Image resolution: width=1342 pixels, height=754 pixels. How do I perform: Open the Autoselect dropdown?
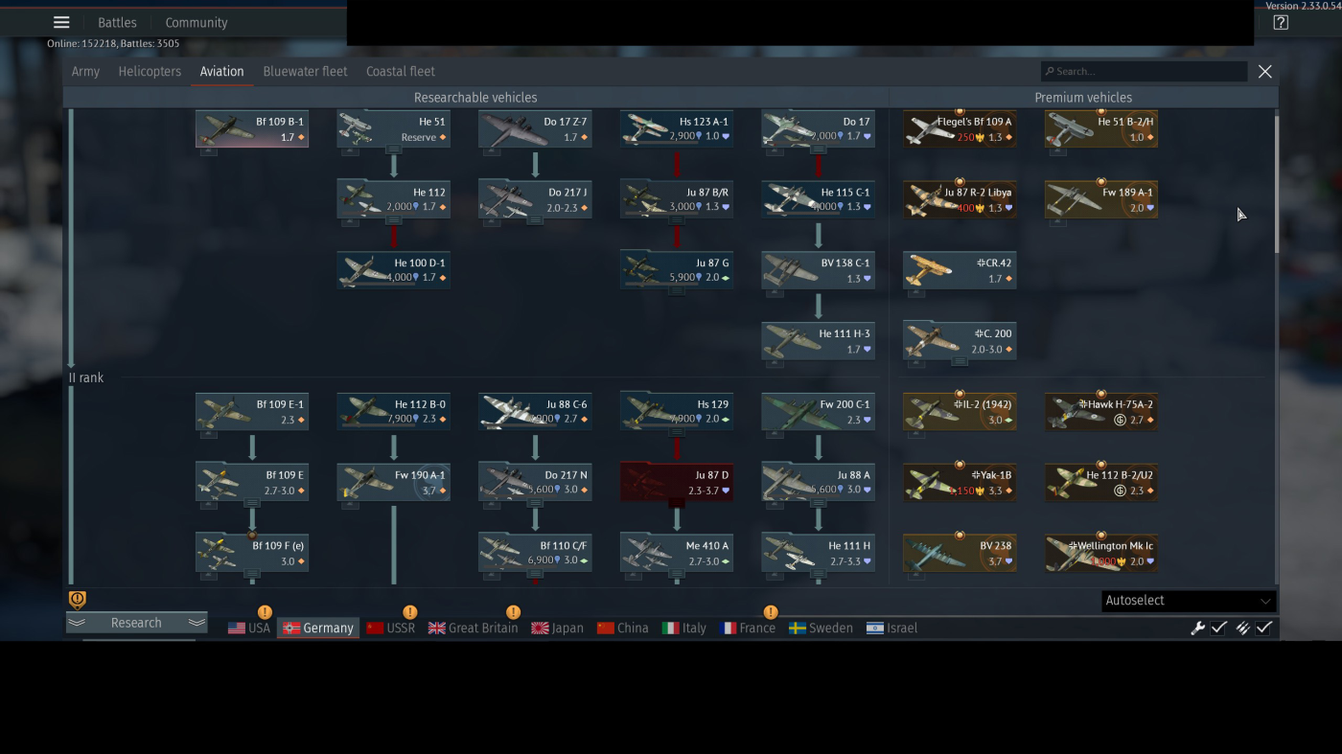(1189, 601)
